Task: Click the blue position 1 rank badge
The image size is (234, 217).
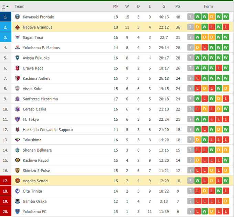Action: pyautogui.click(x=6, y=17)
